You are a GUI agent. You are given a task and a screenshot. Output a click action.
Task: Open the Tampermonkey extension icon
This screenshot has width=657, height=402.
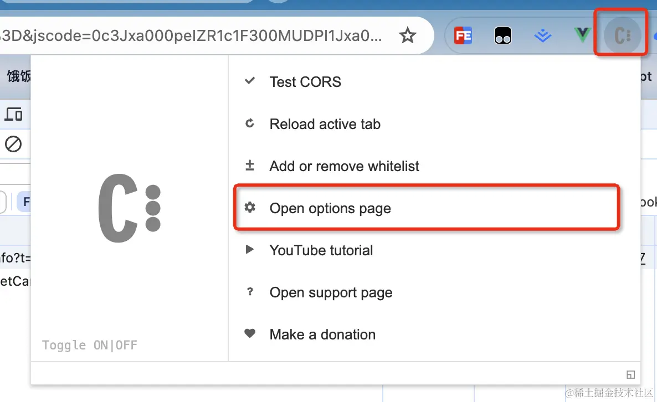click(x=503, y=35)
